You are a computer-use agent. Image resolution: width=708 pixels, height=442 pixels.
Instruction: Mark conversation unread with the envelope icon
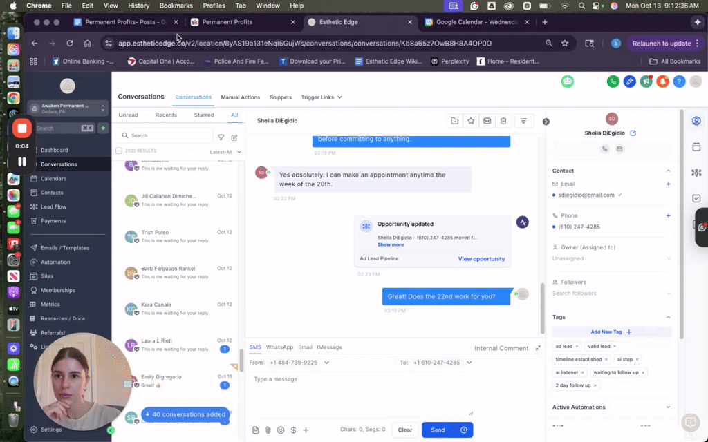tap(487, 121)
